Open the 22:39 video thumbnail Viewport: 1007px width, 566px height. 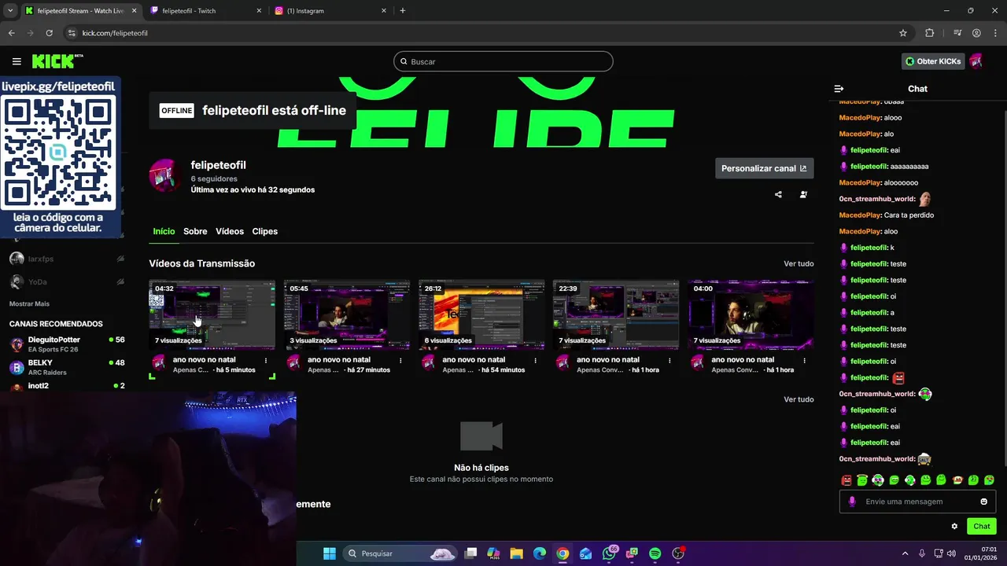pos(616,314)
